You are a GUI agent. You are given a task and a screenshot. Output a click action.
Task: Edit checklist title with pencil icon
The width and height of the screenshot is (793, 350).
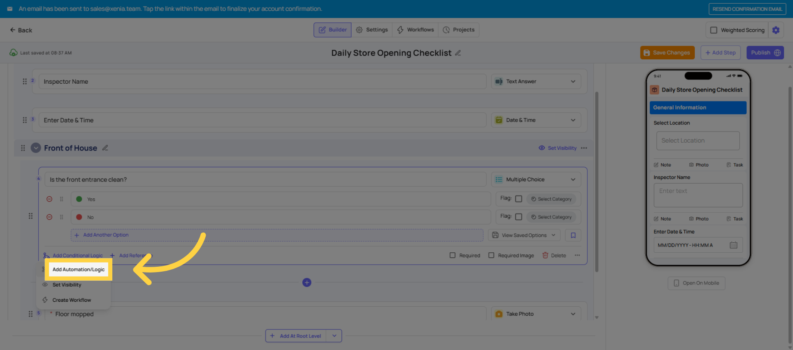coord(458,53)
